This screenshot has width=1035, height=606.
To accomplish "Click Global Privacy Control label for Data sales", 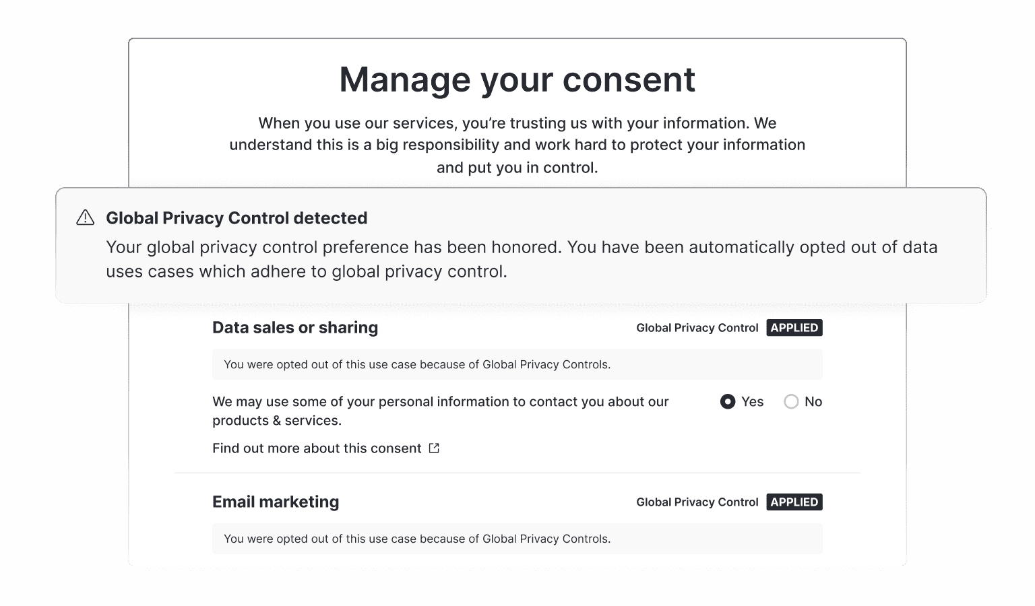I will pyautogui.click(x=697, y=328).
